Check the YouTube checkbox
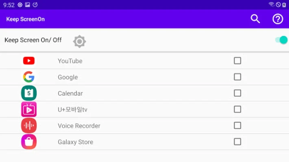 (x=237, y=61)
